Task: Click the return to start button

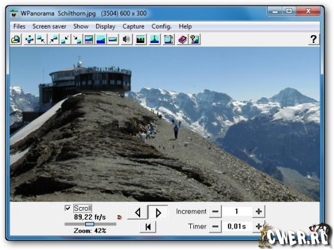Action: click(148, 227)
